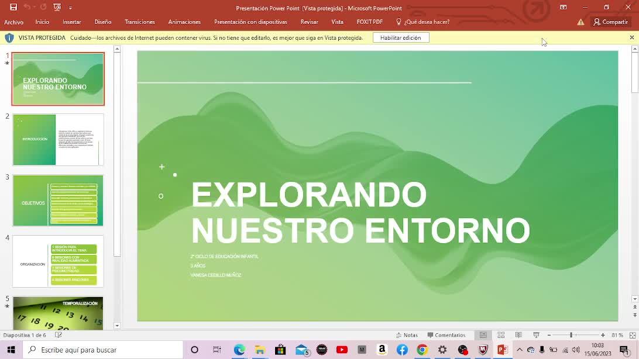639x359 pixels.
Task: Select slide 1 thumbnail Explorando nuestro entorno
Action: click(58, 79)
